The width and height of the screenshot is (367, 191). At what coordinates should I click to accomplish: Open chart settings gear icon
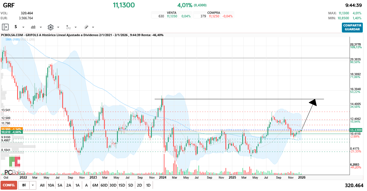[x=50, y=27]
